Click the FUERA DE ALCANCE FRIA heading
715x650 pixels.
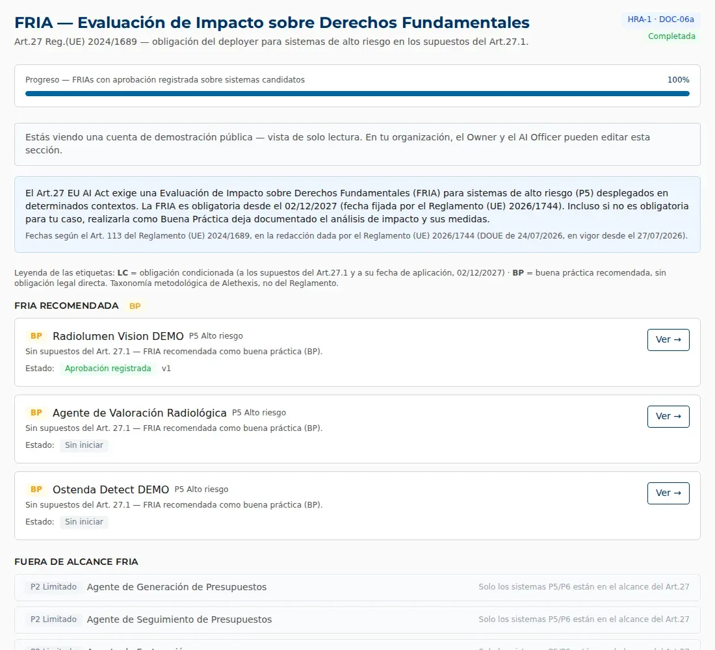pyautogui.click(x=76, y=562)
